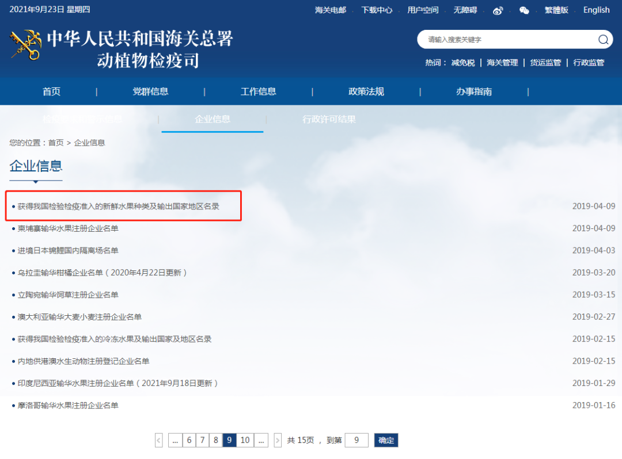
Task: Click the right pagination ellipsis
Action: click(261, 440)
